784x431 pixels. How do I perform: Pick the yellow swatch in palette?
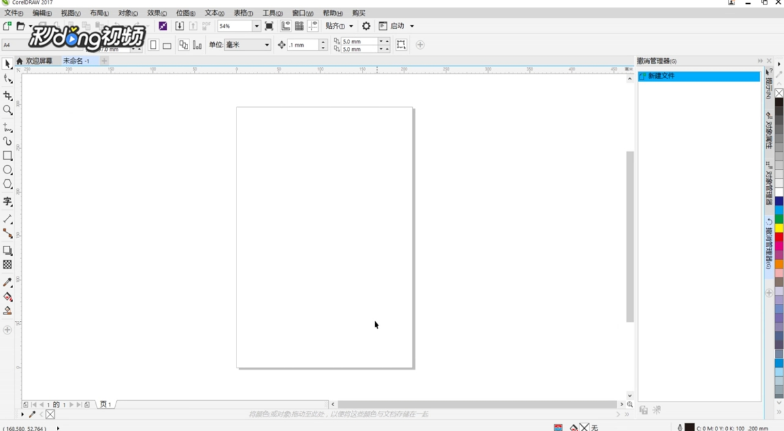pyautogui.click(x=779, y=228)
